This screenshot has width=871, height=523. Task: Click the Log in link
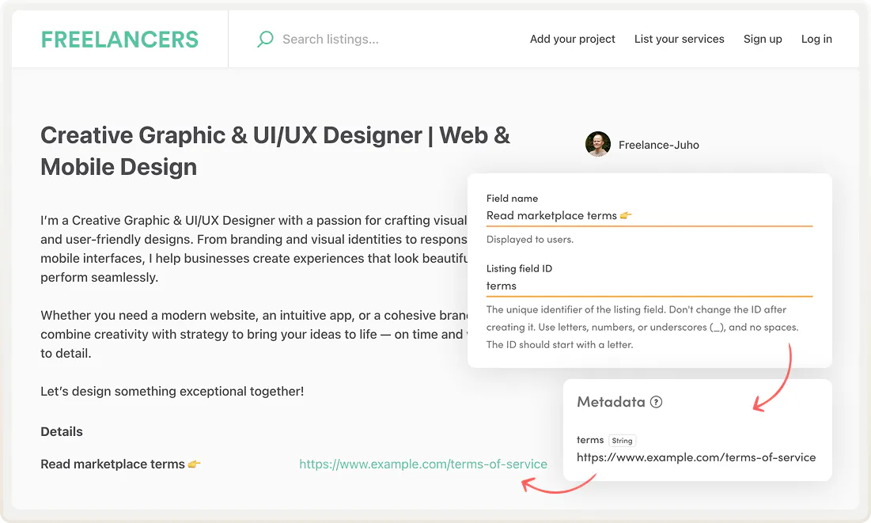click(x=816, y=39)
